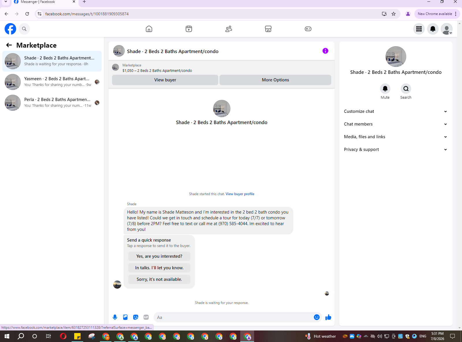462x342 pixels.
Task: Open the Shade conversation in the list
Action: (52, 61)
